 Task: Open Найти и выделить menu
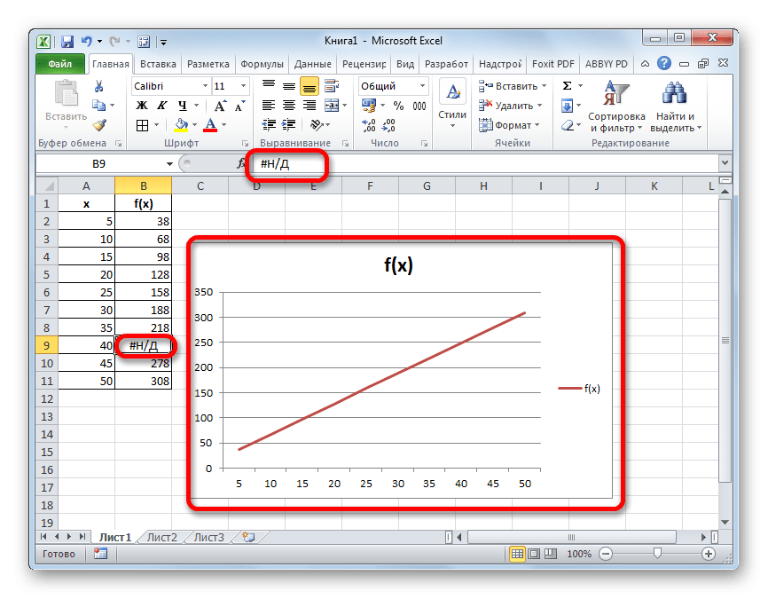676,106
